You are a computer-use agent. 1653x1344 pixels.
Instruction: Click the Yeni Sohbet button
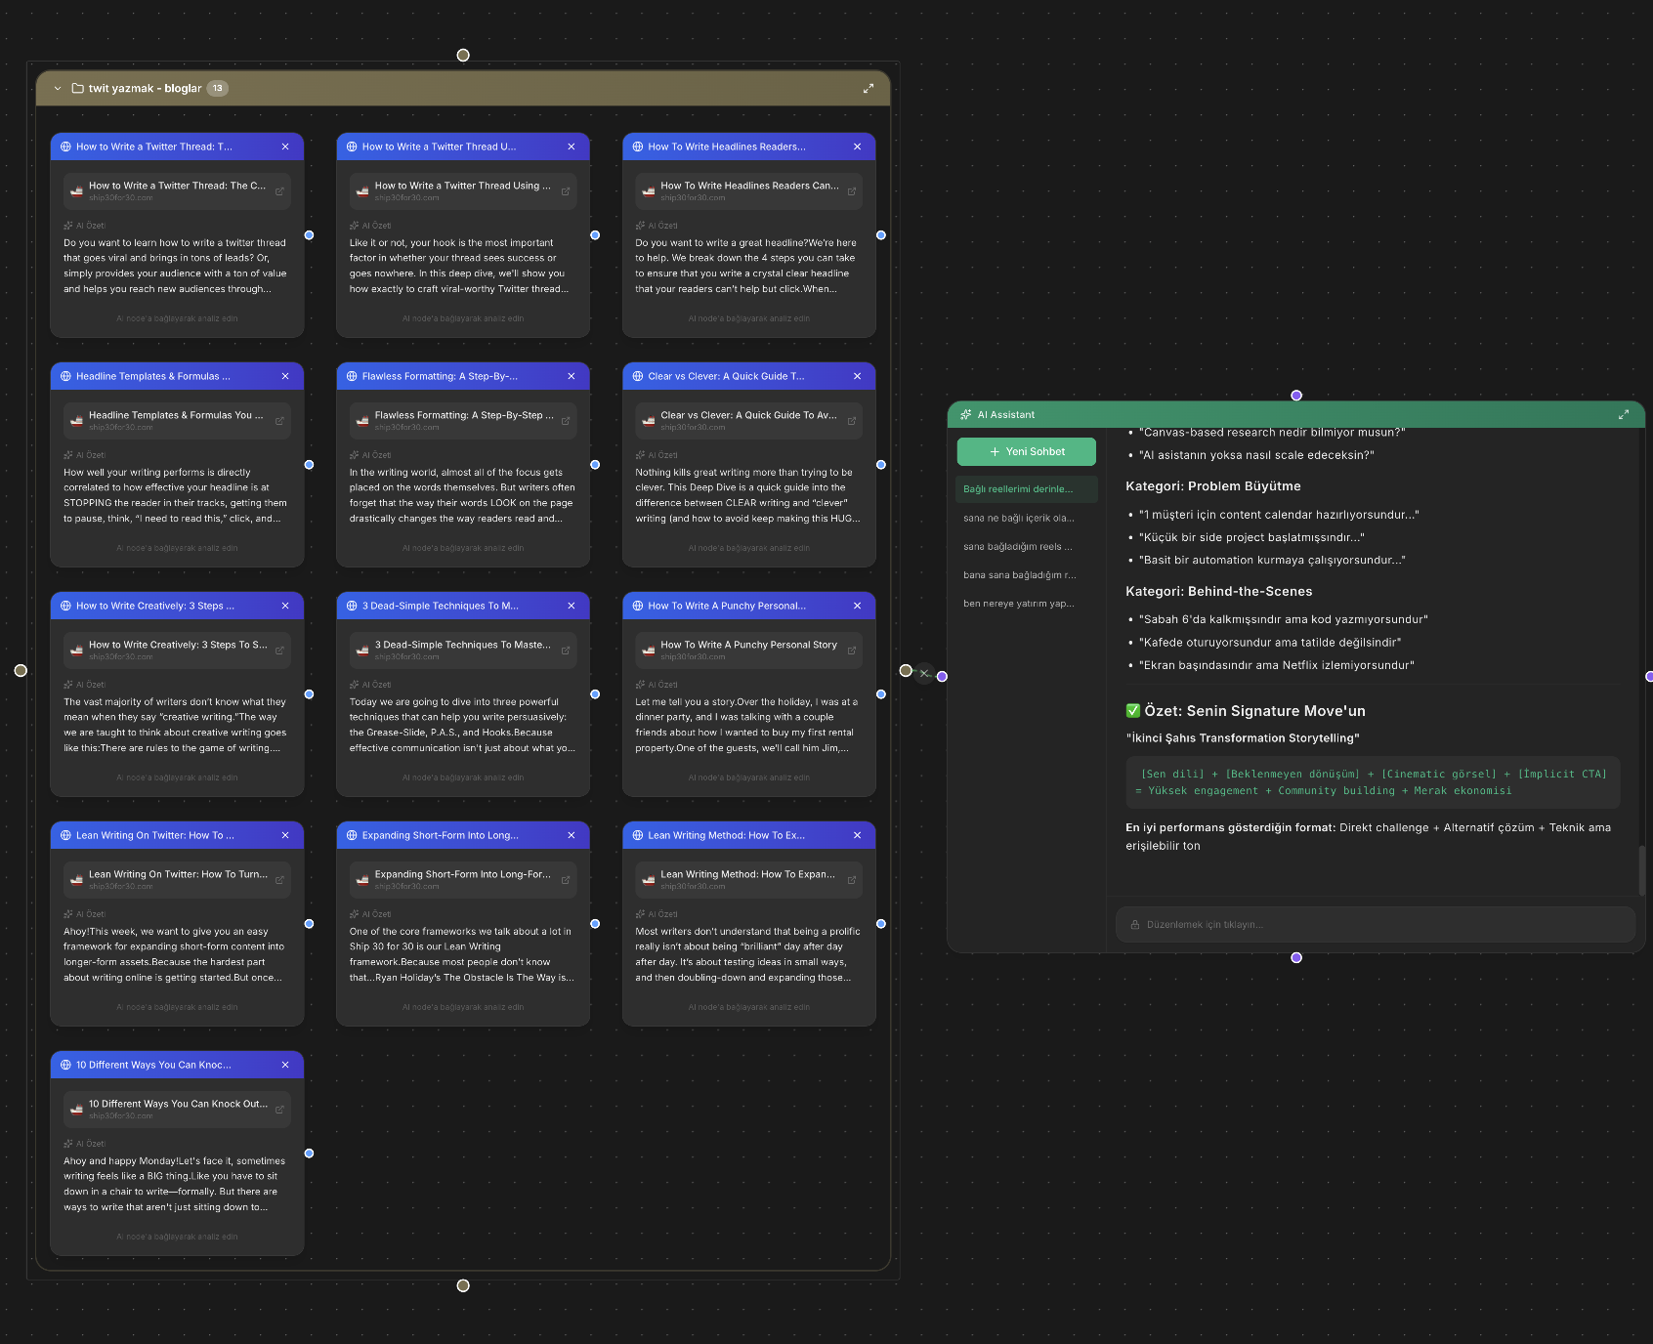pyautogui.click(x=1026, y=451)
